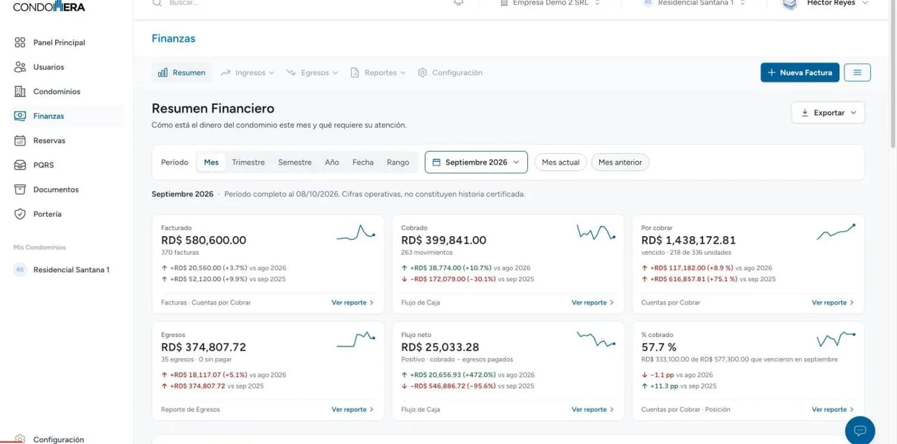This screenshot has height=444, width=897.
Task: Click the RS badge of Residencial Santana 1
Action: click(x=20, y=269)
